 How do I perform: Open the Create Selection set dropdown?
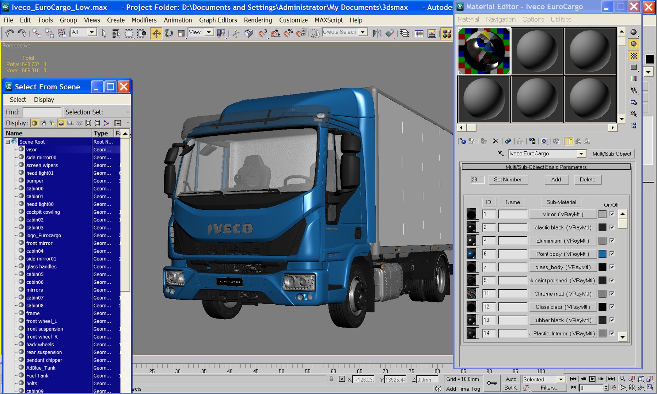point(362,32)
